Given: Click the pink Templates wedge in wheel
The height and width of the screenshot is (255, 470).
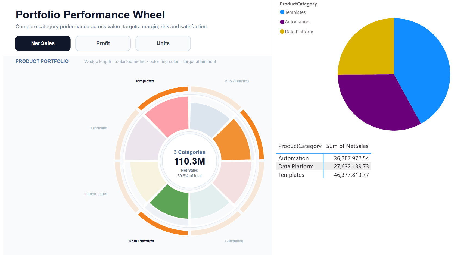Looking at the screenshot, I should [x=171, y=116].
